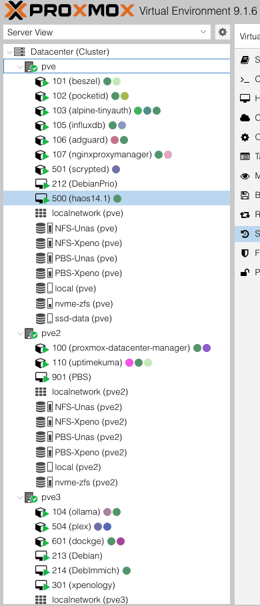The width and height of the screenshot is (260, 606).
Task: Collapse the pve3 node
Action: pyautogui.click(x=20, y=497)
